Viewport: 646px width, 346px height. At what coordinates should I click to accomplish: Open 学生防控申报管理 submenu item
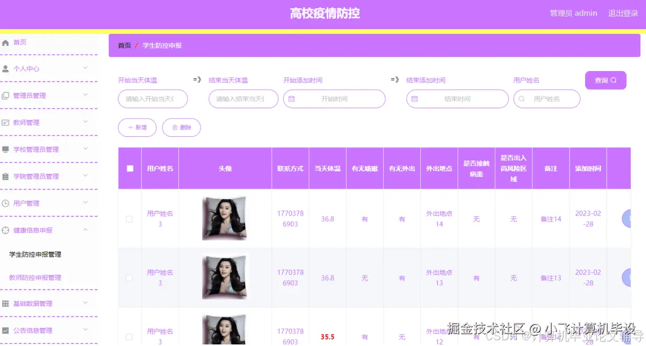coord(35,255)
